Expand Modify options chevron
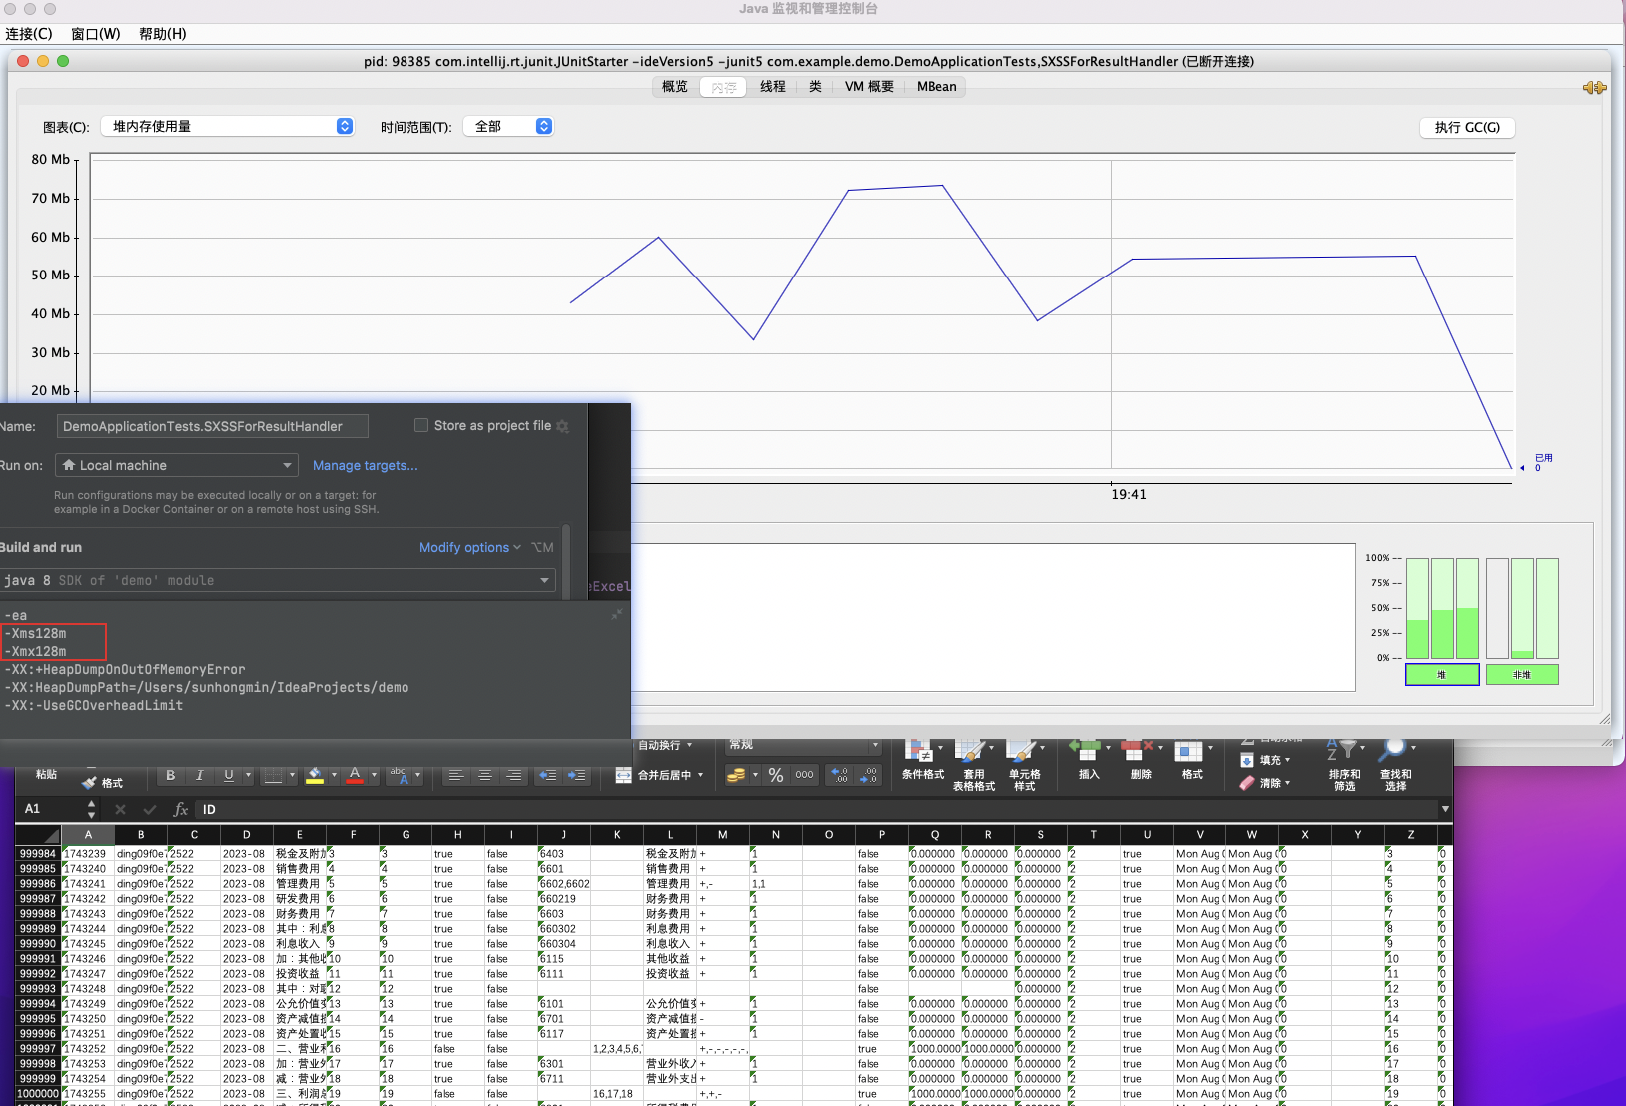 (x=517, y=547)
